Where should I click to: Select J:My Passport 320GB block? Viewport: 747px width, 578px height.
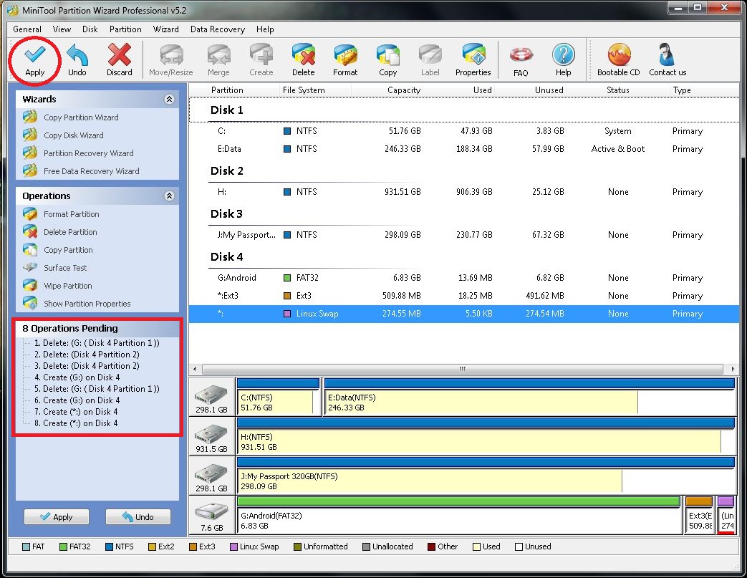coord(486,476)
